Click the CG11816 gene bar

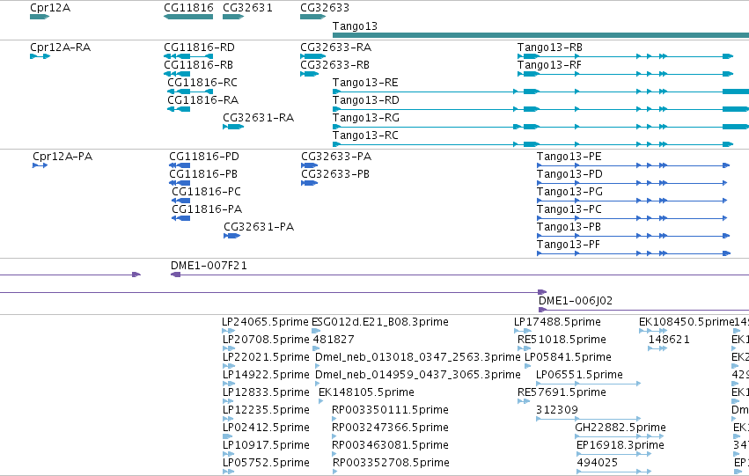(188, 17)
